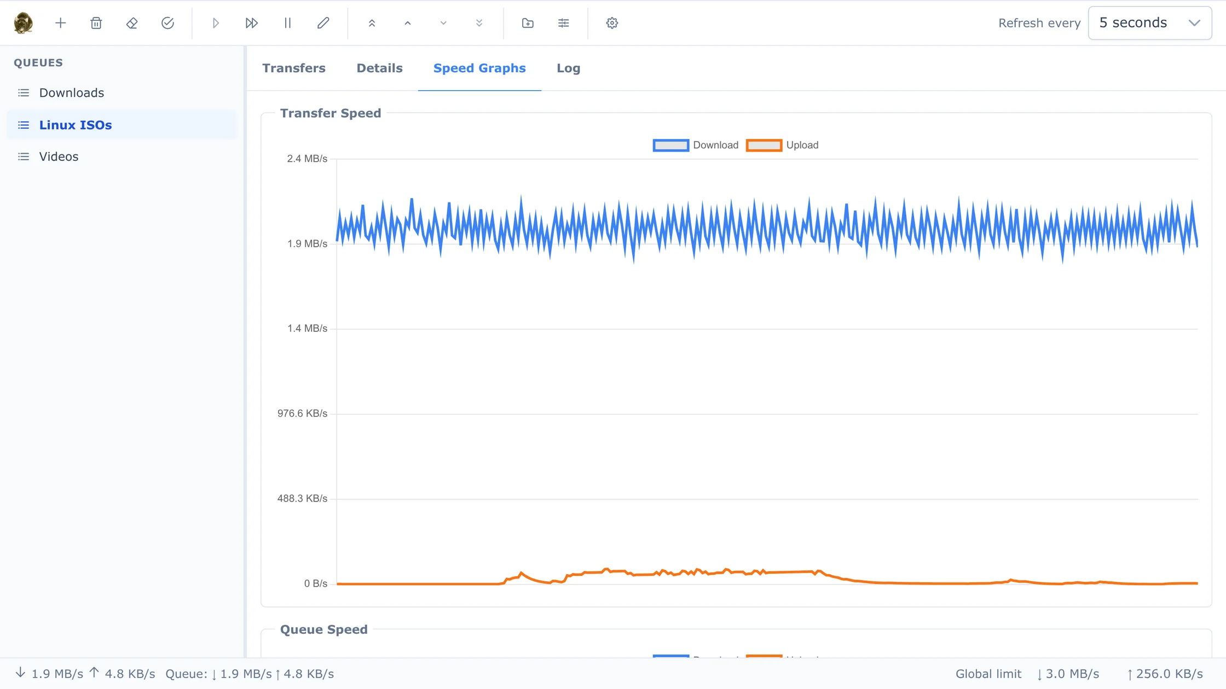Resume transfer with the play icon

click(216, 23)
